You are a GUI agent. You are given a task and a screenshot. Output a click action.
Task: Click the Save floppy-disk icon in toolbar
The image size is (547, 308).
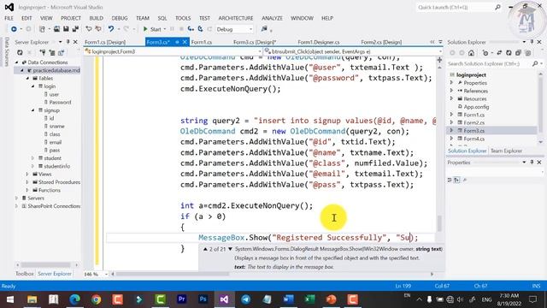click(66, 29)
